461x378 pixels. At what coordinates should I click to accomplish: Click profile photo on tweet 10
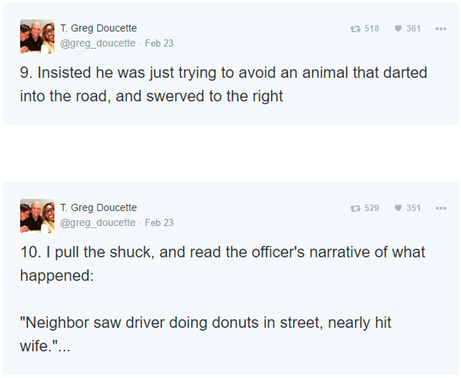point(37,216)
